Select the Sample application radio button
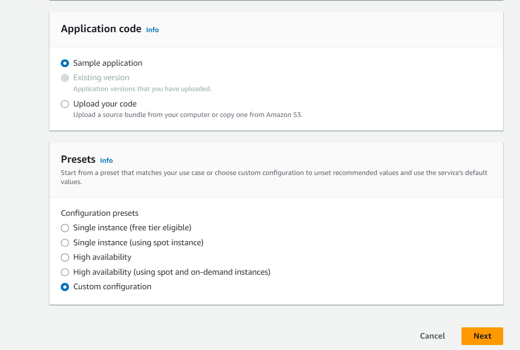 [x=65, y=63]
